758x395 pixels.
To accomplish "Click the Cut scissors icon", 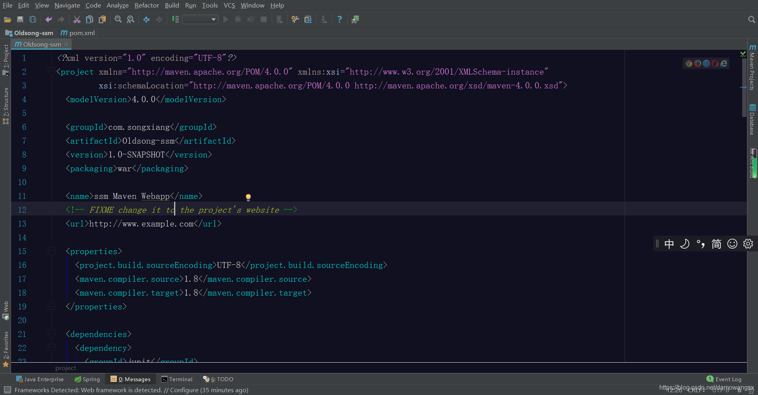I will [x=77, y=19].
